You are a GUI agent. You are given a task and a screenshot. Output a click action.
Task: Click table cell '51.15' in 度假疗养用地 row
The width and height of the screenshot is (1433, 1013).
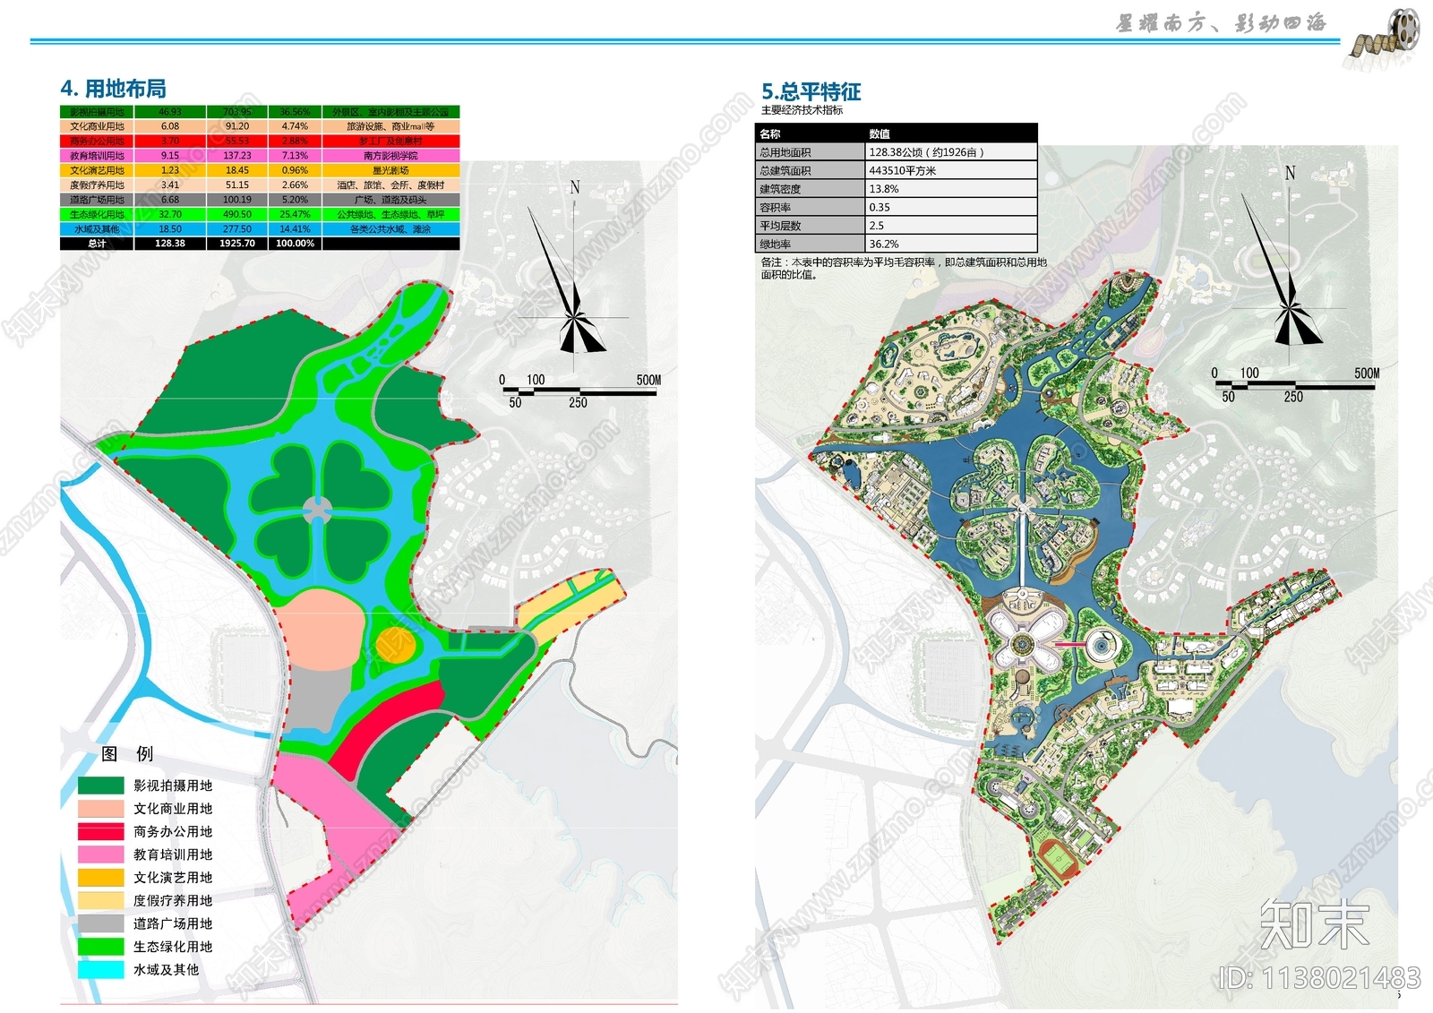pyautogui.click(x=237, y=185)
